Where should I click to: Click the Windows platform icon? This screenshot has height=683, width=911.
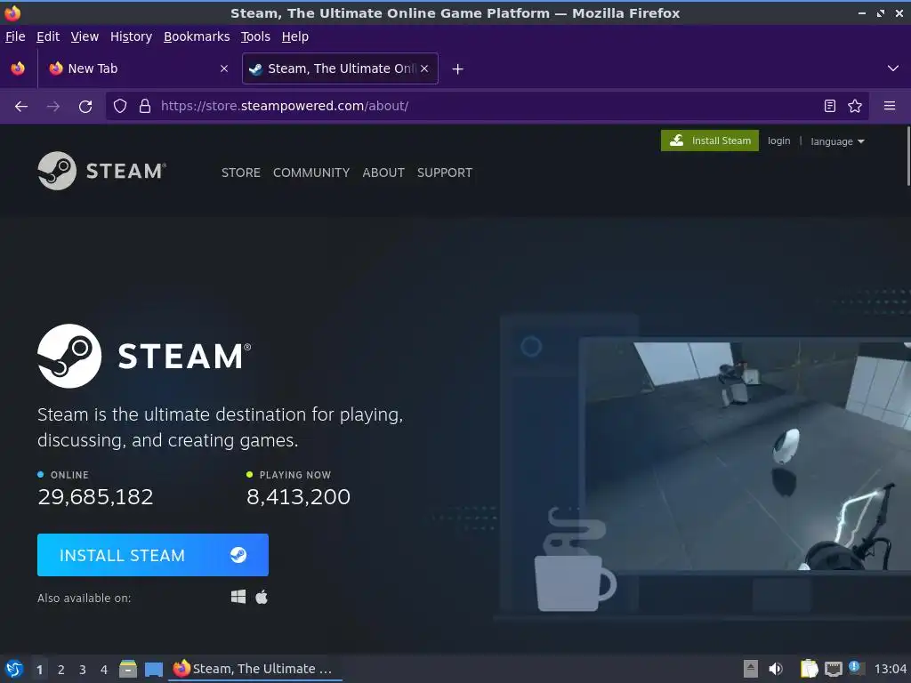(x=238, y=597)
